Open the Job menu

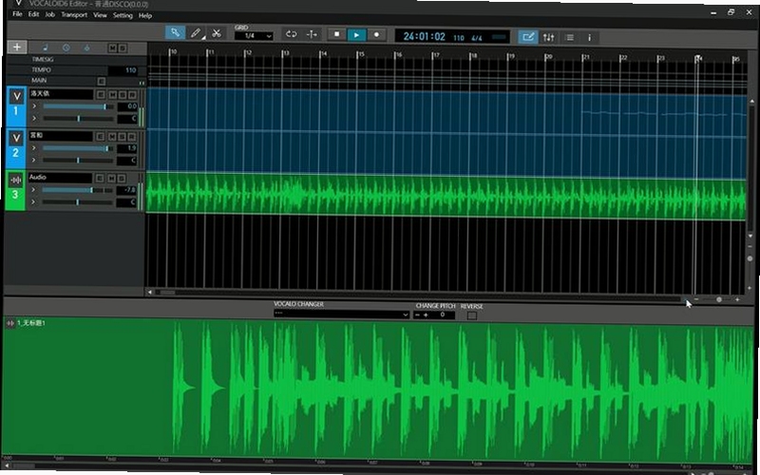(x=50, y=14)
